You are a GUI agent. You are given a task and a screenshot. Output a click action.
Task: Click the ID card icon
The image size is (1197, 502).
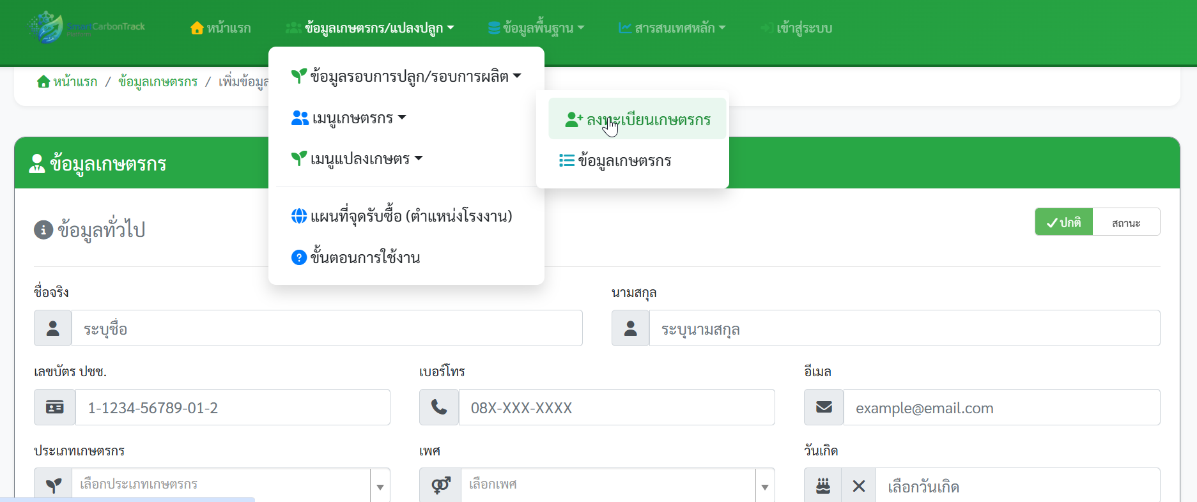point(55,407)
